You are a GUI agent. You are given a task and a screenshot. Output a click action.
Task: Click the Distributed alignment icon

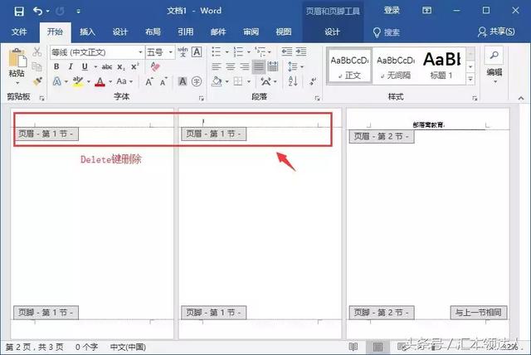(273, 66)
